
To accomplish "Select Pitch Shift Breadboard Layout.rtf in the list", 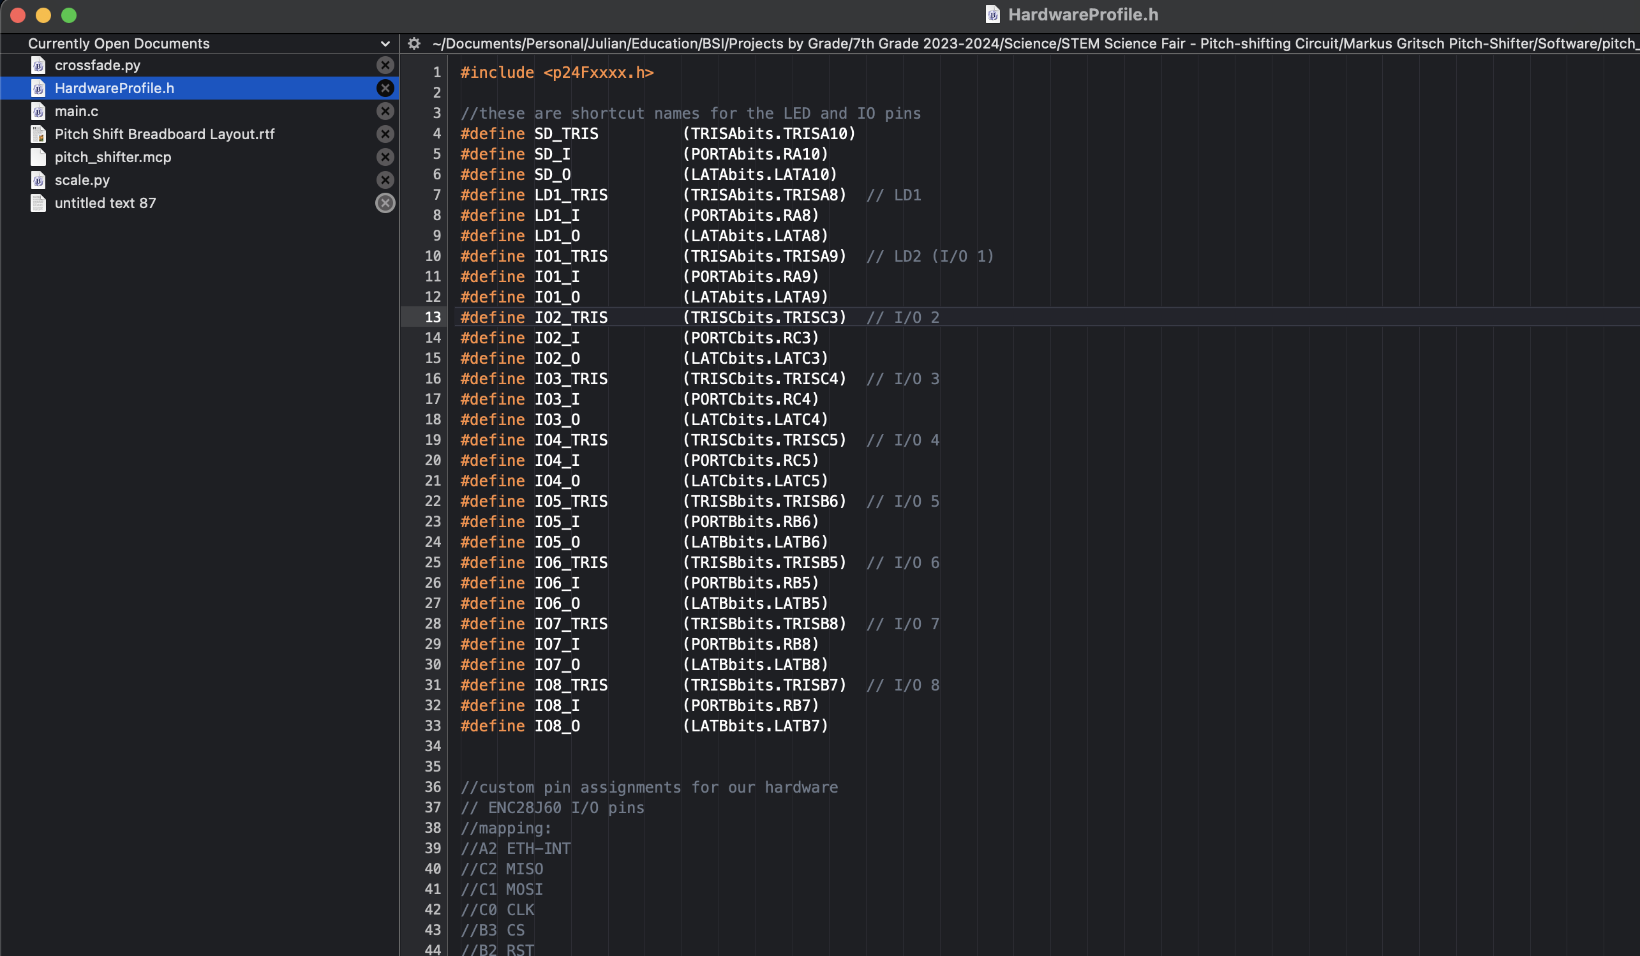I will pos(164,134).
